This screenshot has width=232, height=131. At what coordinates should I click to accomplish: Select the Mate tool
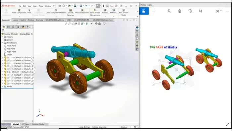coord(29,11)
